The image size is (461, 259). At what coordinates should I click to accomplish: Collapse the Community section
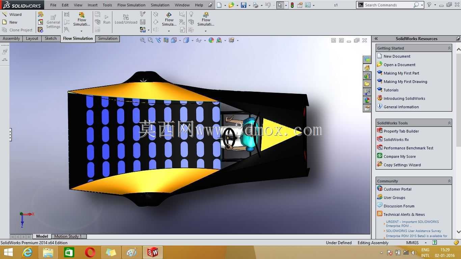pos(449,181)
